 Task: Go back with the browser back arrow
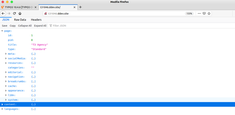pos(3,14)
